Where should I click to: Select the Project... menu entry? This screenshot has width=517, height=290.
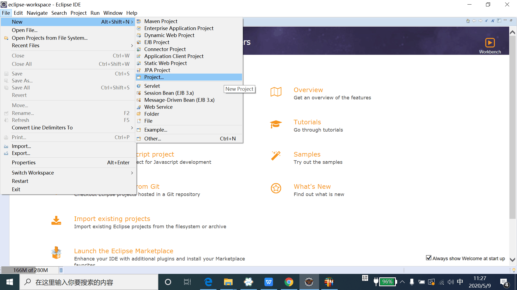click(189, 77)
